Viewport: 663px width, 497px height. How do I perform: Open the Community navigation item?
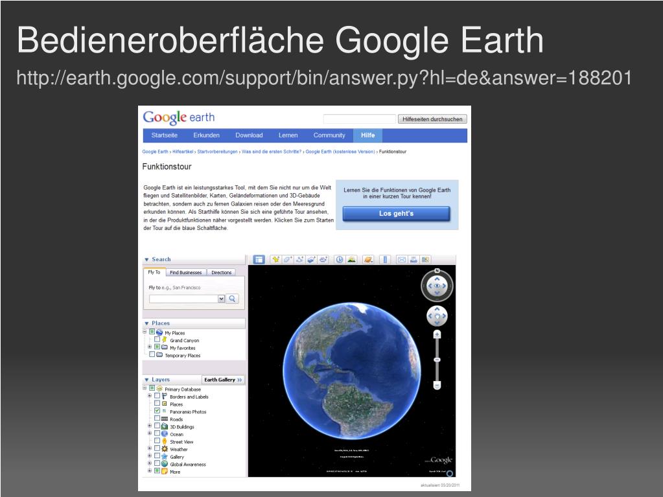[329, 135]
